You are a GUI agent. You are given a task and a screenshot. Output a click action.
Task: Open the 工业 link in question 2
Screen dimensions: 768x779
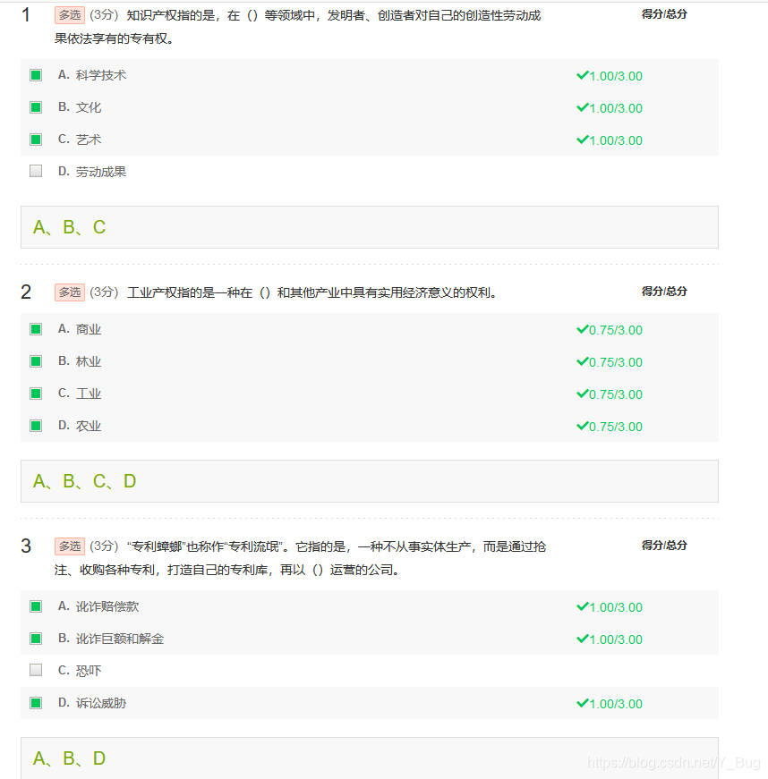(89, 394)
